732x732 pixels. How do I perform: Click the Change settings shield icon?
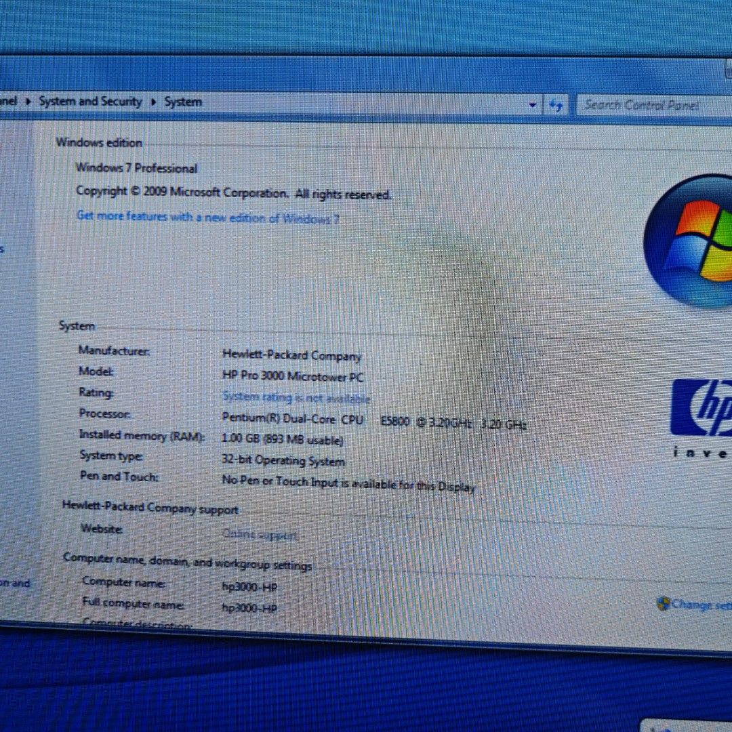(x=663, y=604)
